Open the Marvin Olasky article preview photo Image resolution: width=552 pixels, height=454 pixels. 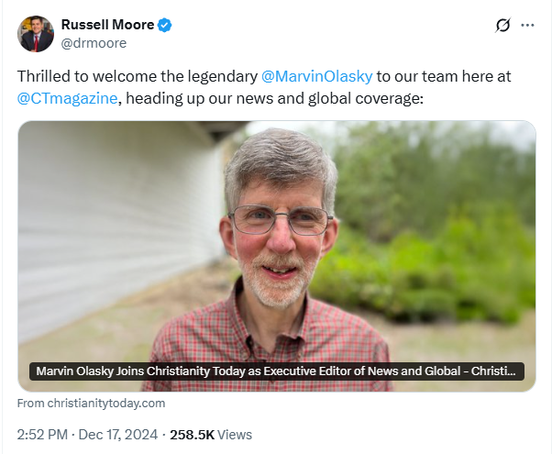(277, 238)
